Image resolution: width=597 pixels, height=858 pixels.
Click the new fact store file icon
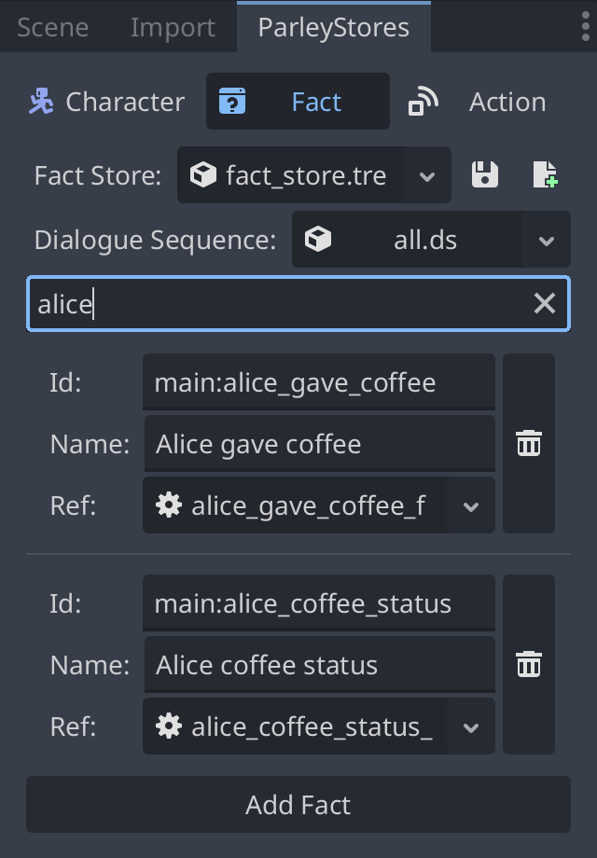(x=545, y=175)
